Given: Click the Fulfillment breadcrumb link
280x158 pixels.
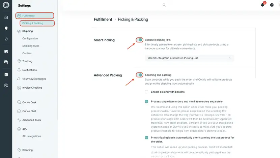Looking at the screenshot, I should tap(103, 19).
